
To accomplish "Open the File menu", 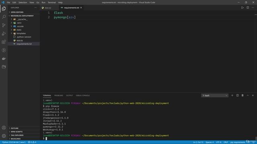I will pyautogui.click(x=8, y=2).
